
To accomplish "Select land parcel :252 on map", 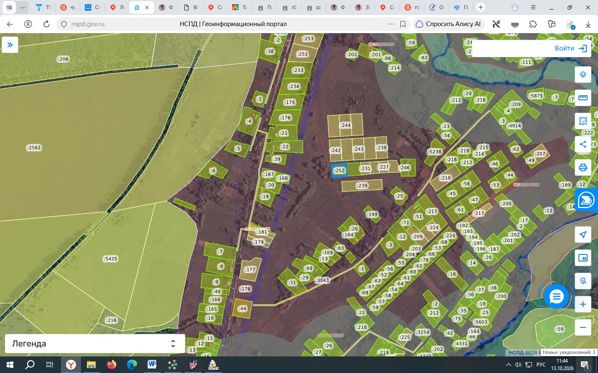I will coord(339,170).
